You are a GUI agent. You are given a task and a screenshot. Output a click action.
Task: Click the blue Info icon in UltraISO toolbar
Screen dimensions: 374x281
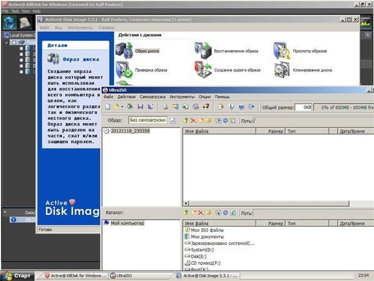[231, 107]
